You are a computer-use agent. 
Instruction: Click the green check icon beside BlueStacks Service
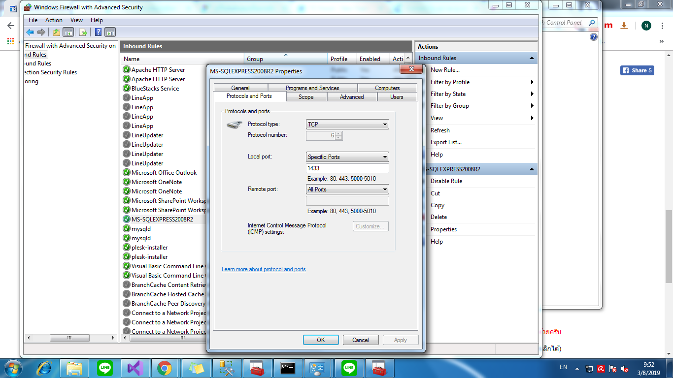(127, 89)
